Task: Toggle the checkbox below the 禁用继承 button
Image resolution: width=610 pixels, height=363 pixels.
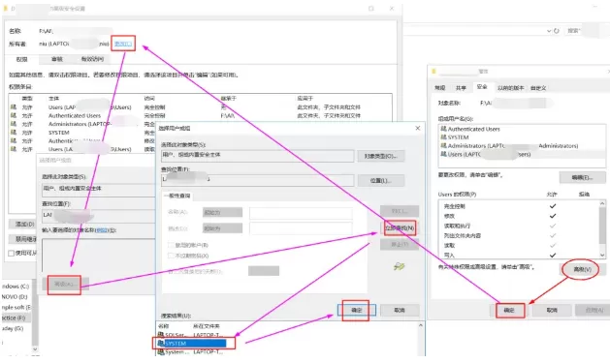Action: coord(12,253)
